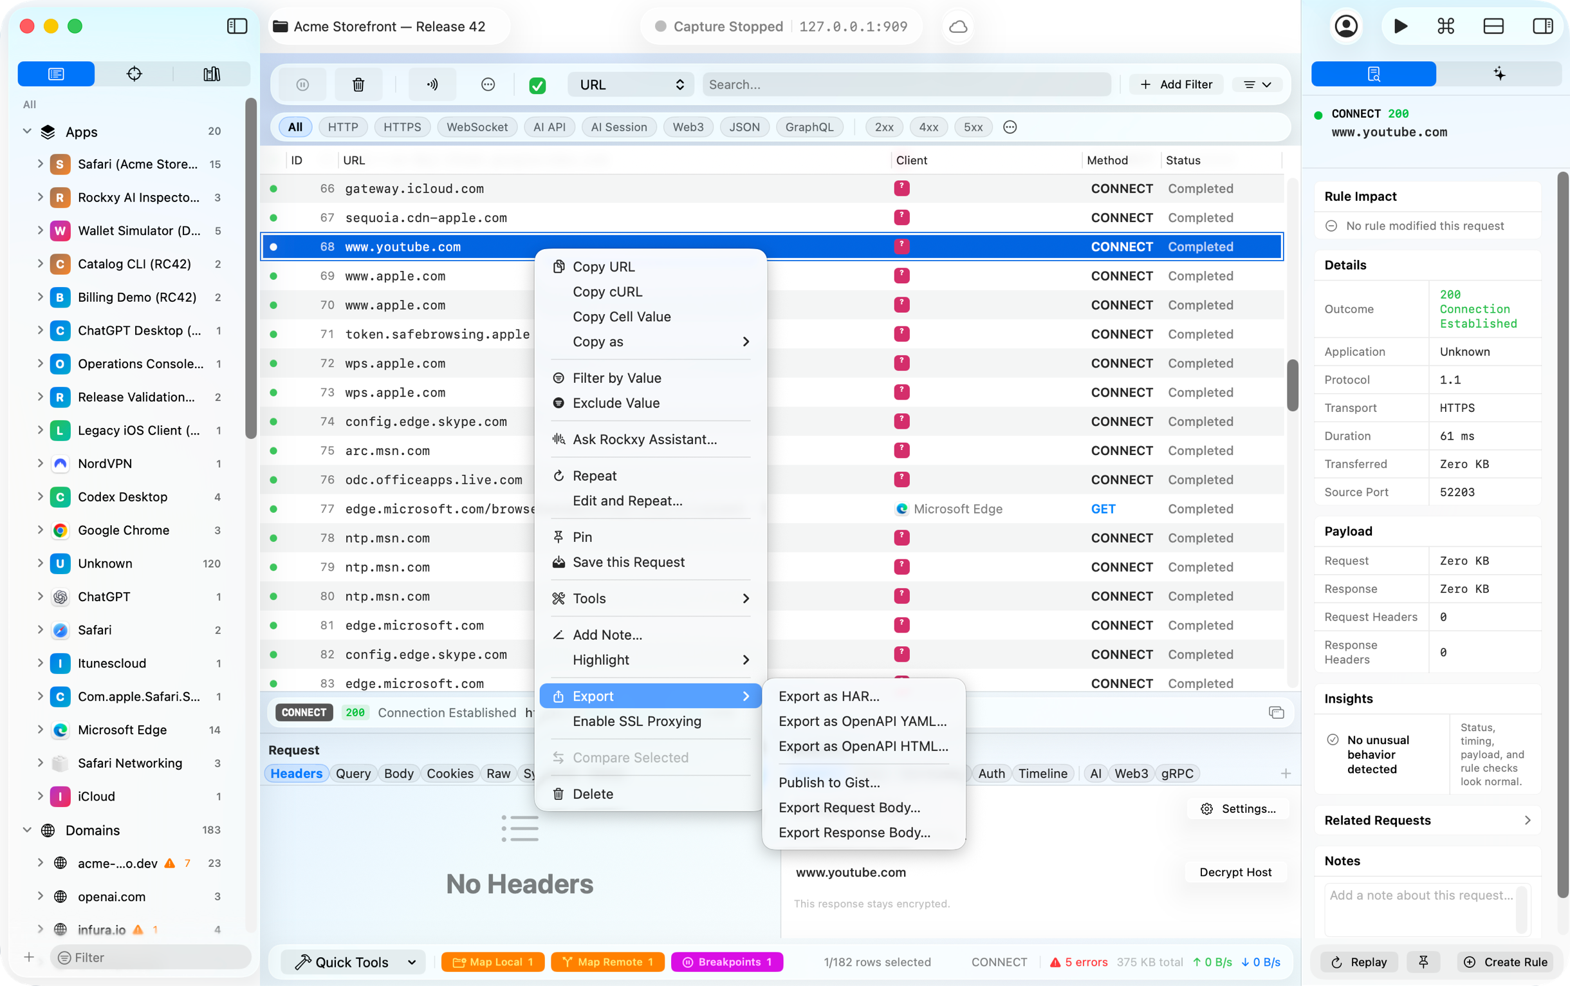The height and width of the screenshot is (986, 1570).
Task: Click the Create Rule button
Action: [1505, 961]
